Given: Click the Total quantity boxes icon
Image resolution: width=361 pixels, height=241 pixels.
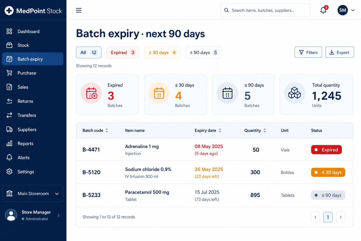Looking at the screenshot, I should click(295, 93).
